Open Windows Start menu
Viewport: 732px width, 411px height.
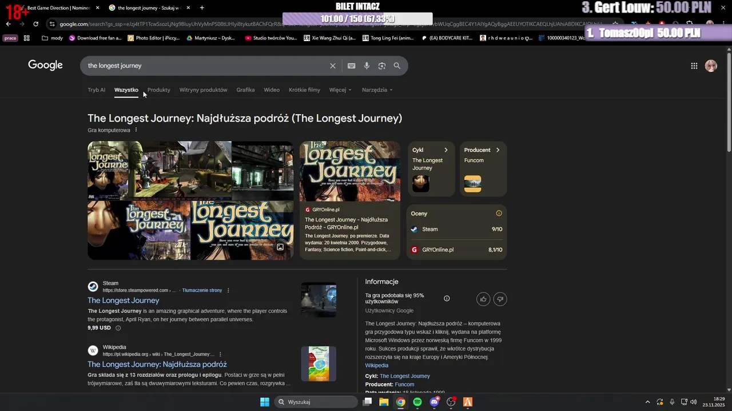coord(265,402)
